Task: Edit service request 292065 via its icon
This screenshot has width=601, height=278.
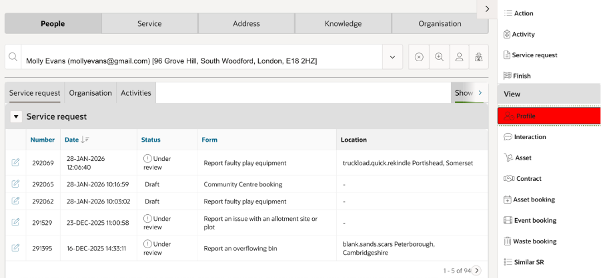Action: (15, 184)
